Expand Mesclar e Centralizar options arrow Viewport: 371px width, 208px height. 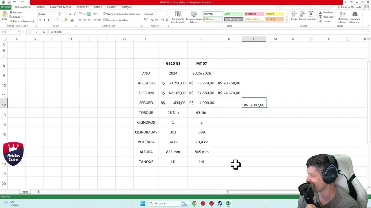point(131,20)
